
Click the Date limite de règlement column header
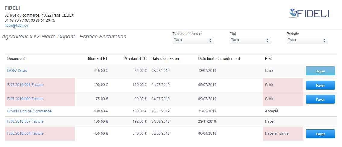click(219, 59)
